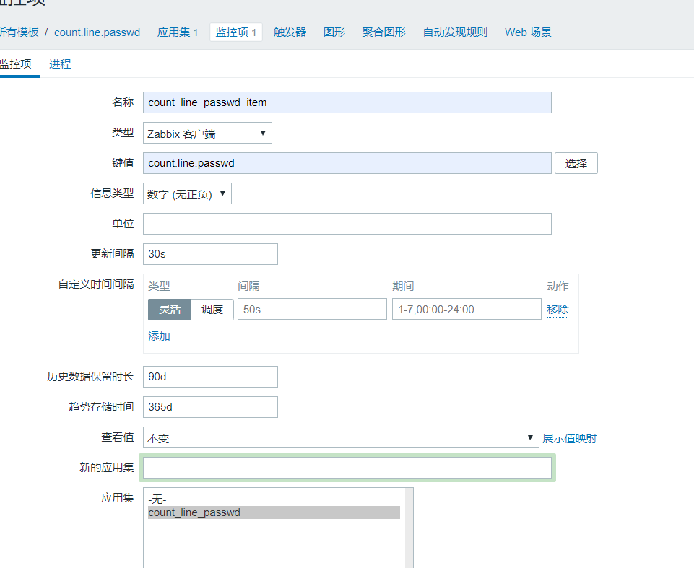Click the 名称 input field
This screenshot has height=568, width=694.
347,102
